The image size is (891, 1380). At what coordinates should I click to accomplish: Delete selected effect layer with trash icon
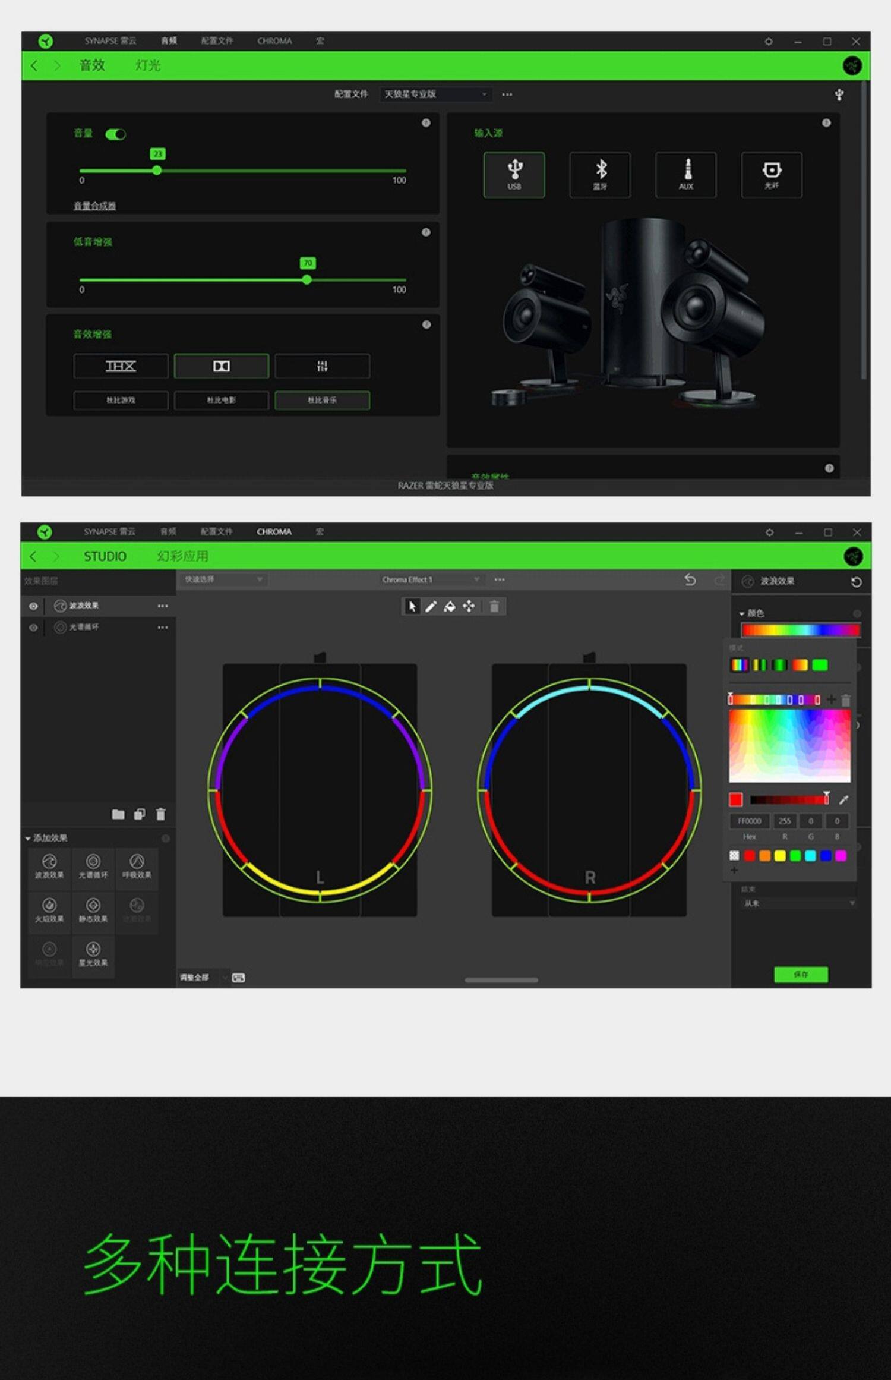tap(160, 814)
